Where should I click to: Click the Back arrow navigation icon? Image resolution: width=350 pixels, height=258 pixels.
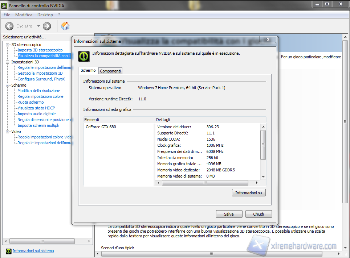pyautogui.click(x=9, y=26)
